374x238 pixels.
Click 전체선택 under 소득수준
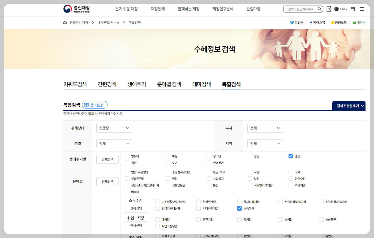tap(136, 208)
